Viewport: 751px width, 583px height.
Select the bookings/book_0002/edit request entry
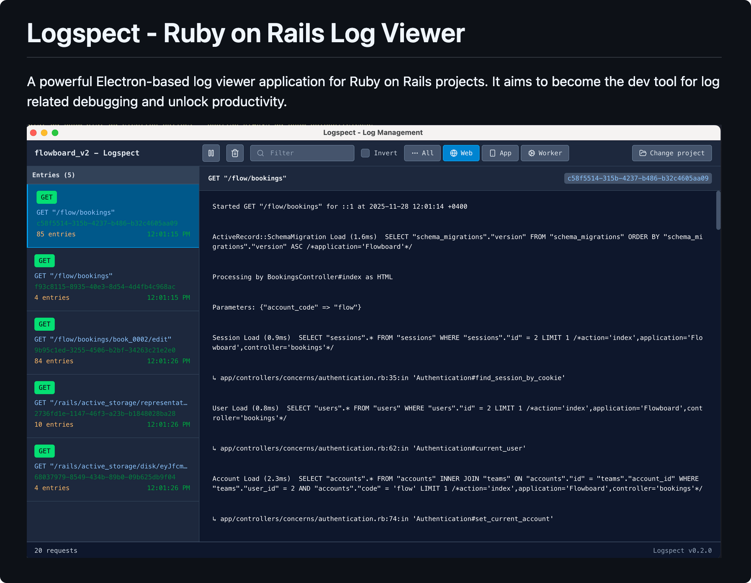point(113,343)
